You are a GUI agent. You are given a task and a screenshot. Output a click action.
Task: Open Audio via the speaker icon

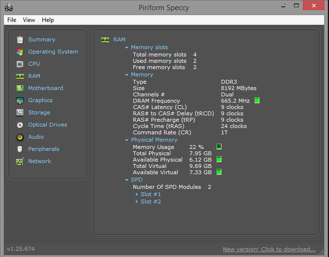pyautogui.click(x=20, y=137)
